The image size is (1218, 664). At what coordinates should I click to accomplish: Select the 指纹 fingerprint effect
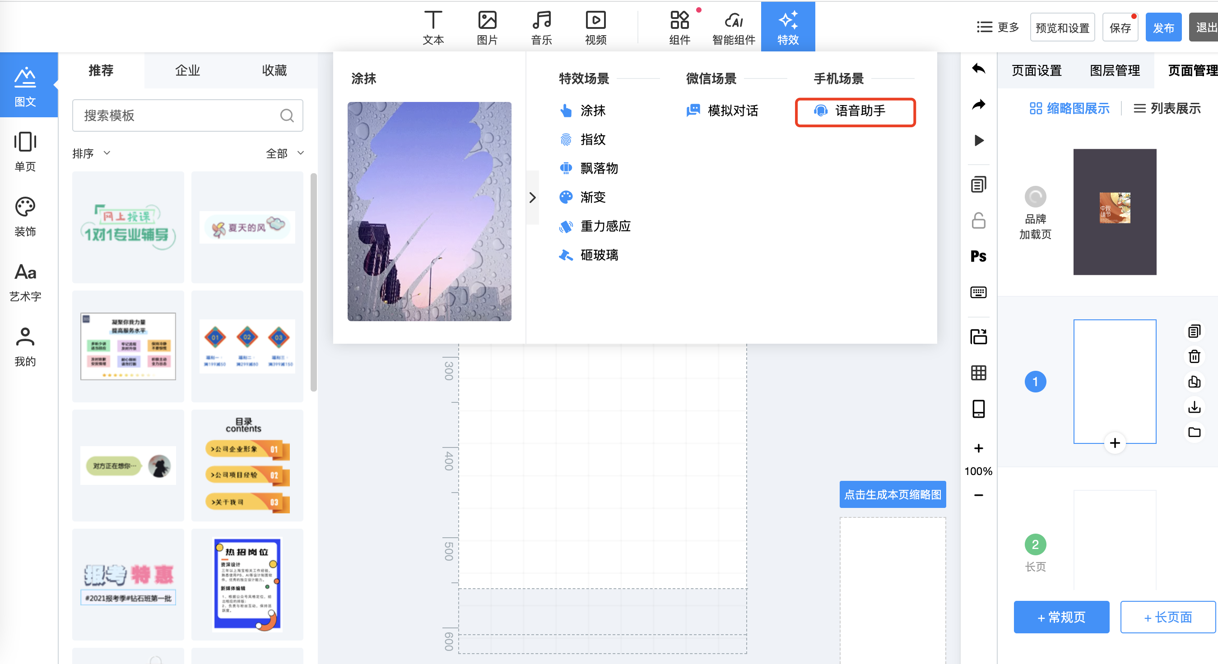pyautogui.click(x=582, y=139)
